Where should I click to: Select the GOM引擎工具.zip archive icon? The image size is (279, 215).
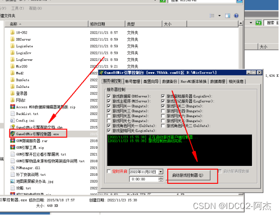click(13, 147)
